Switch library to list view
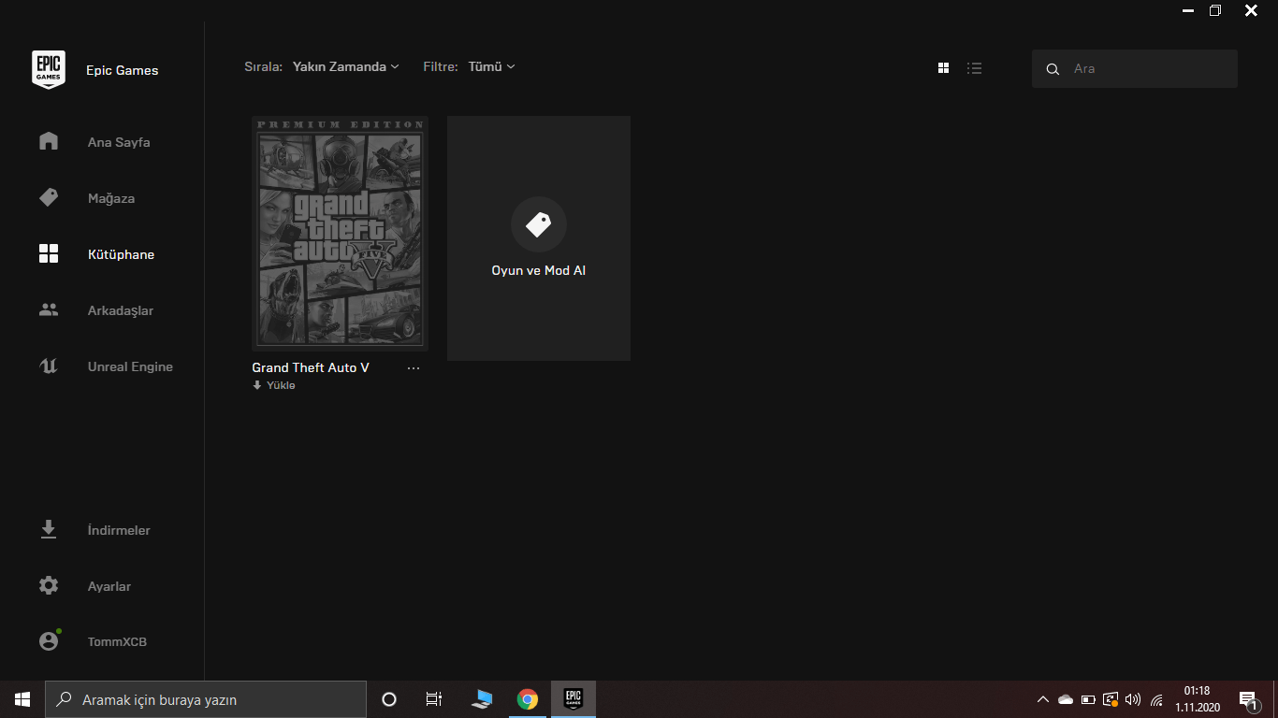The width and height of the screenshot is (1278, 718). (x=974, y=68)
